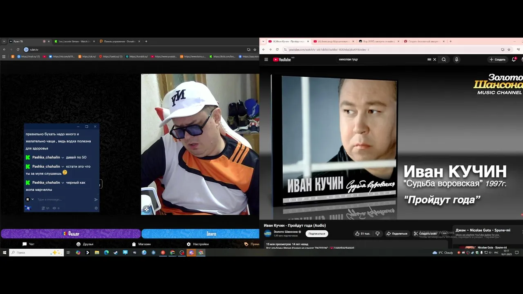Open the Друзья section on rulet.tv
523x294 pixels.
[x=85, y=244]
